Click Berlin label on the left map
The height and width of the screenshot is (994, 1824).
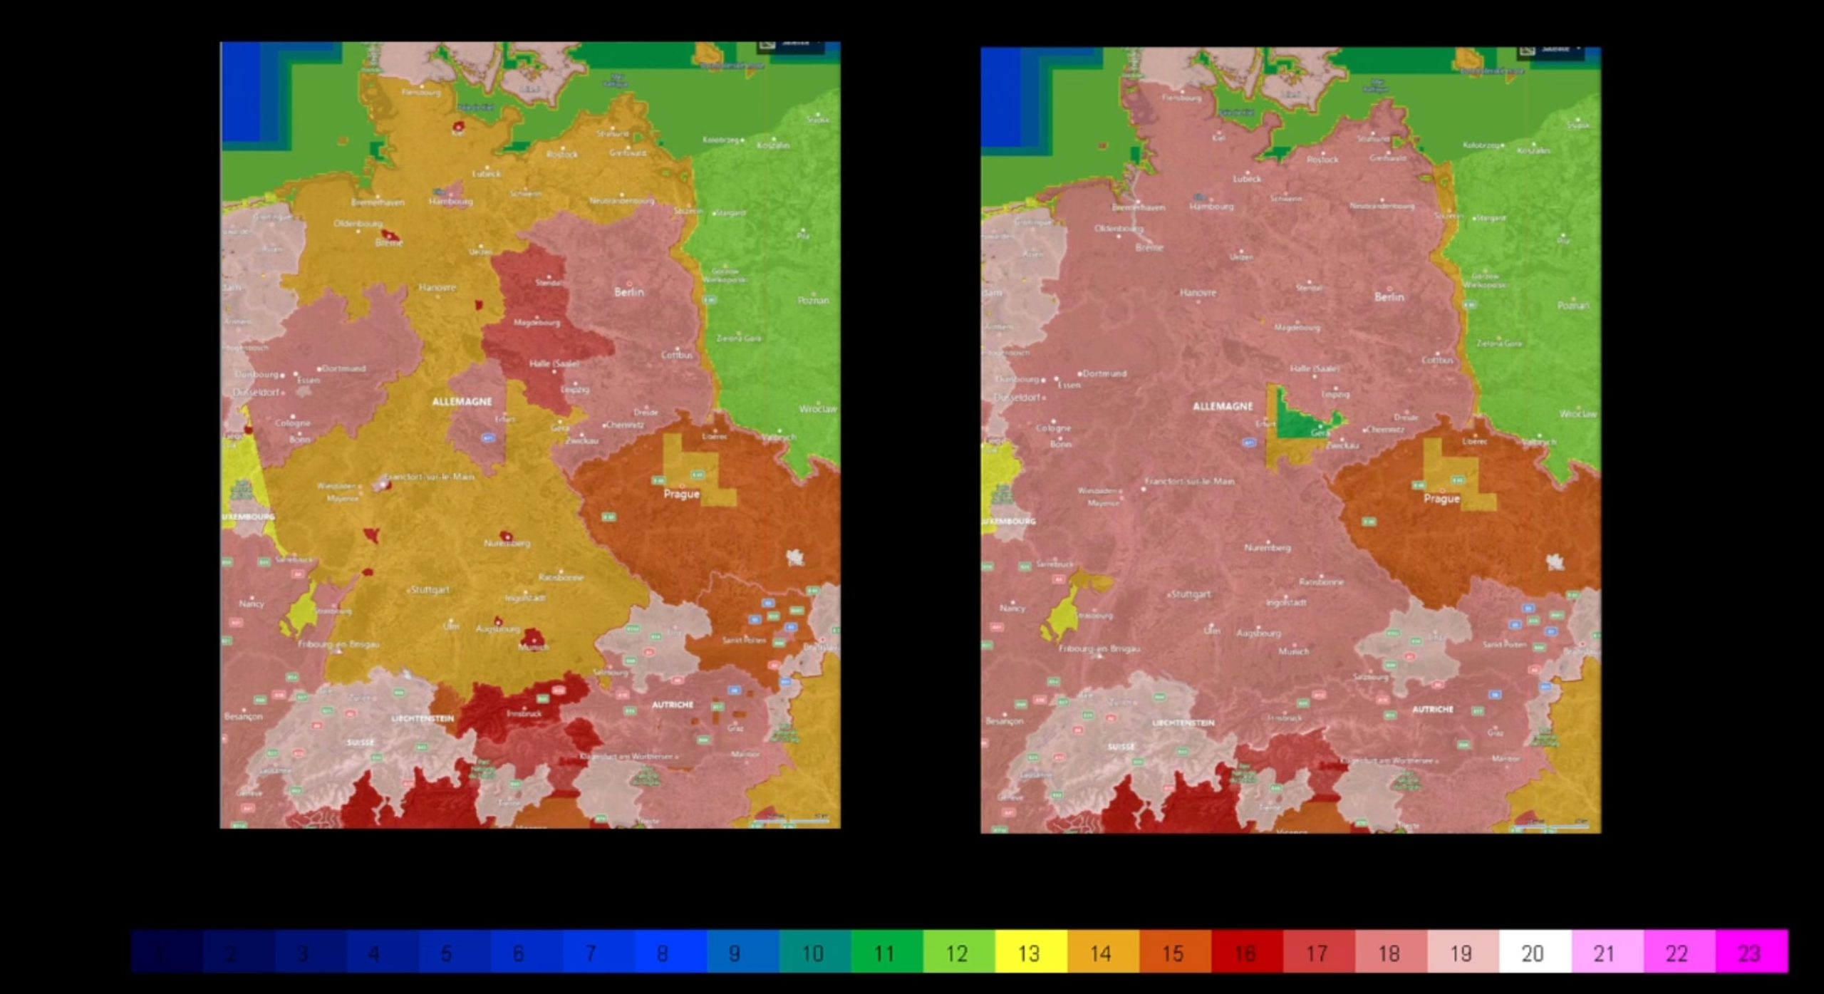pyautogui.click(x=629, y=292)
